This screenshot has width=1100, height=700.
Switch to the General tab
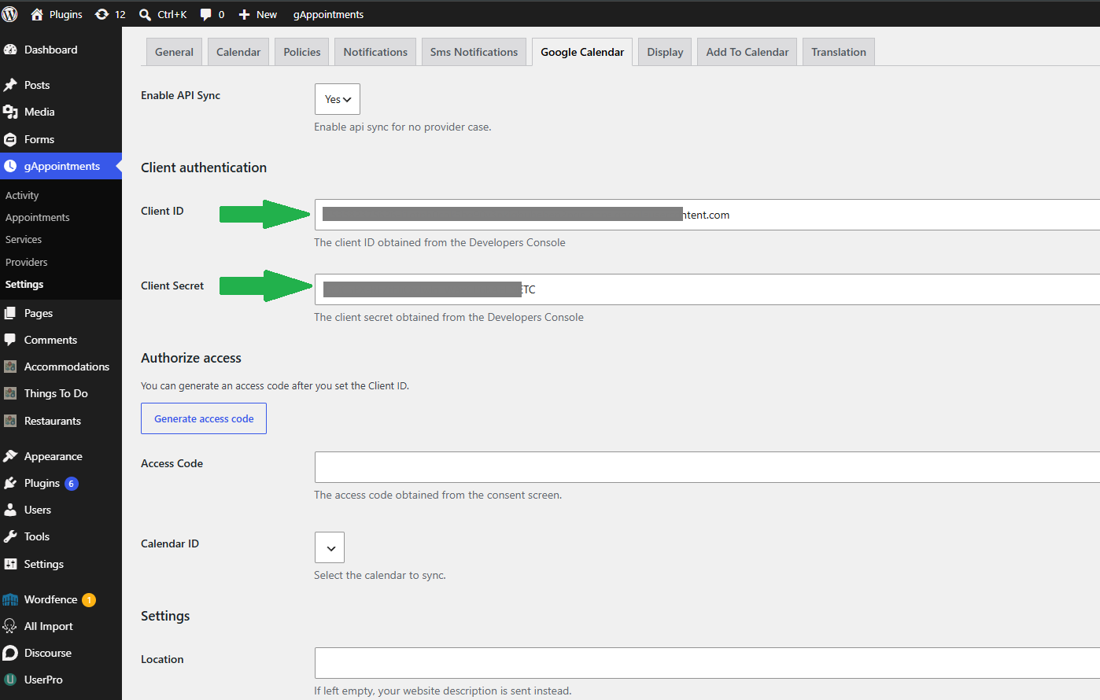click(174, 52)
